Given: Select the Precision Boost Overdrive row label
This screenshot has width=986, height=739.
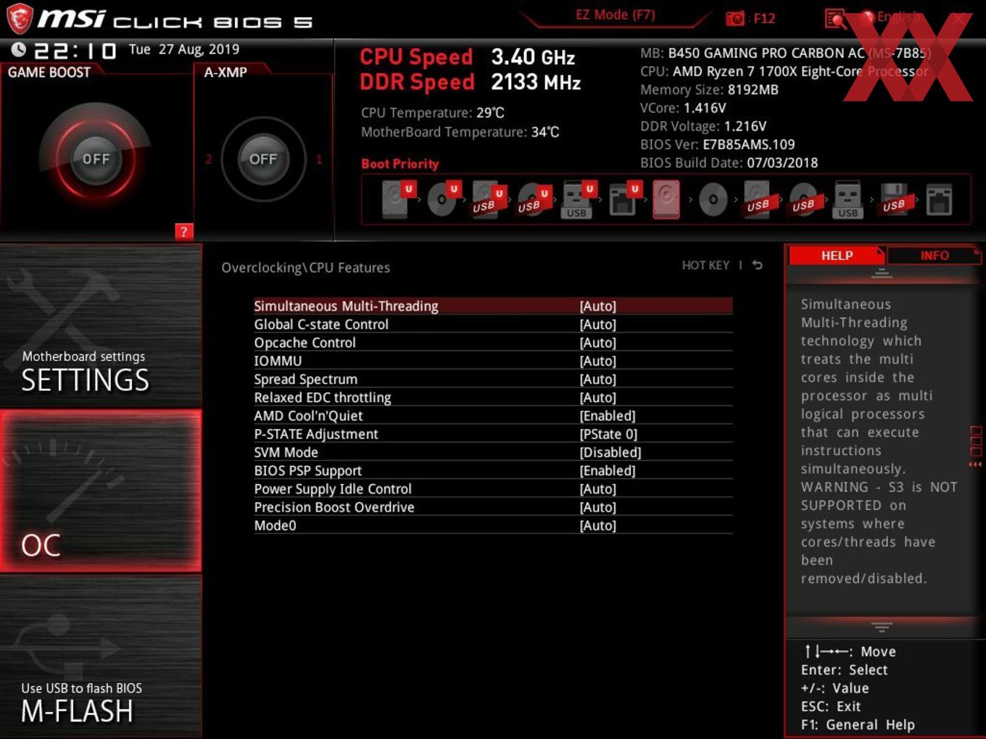Looking at the screenshot, I should 334,507.
